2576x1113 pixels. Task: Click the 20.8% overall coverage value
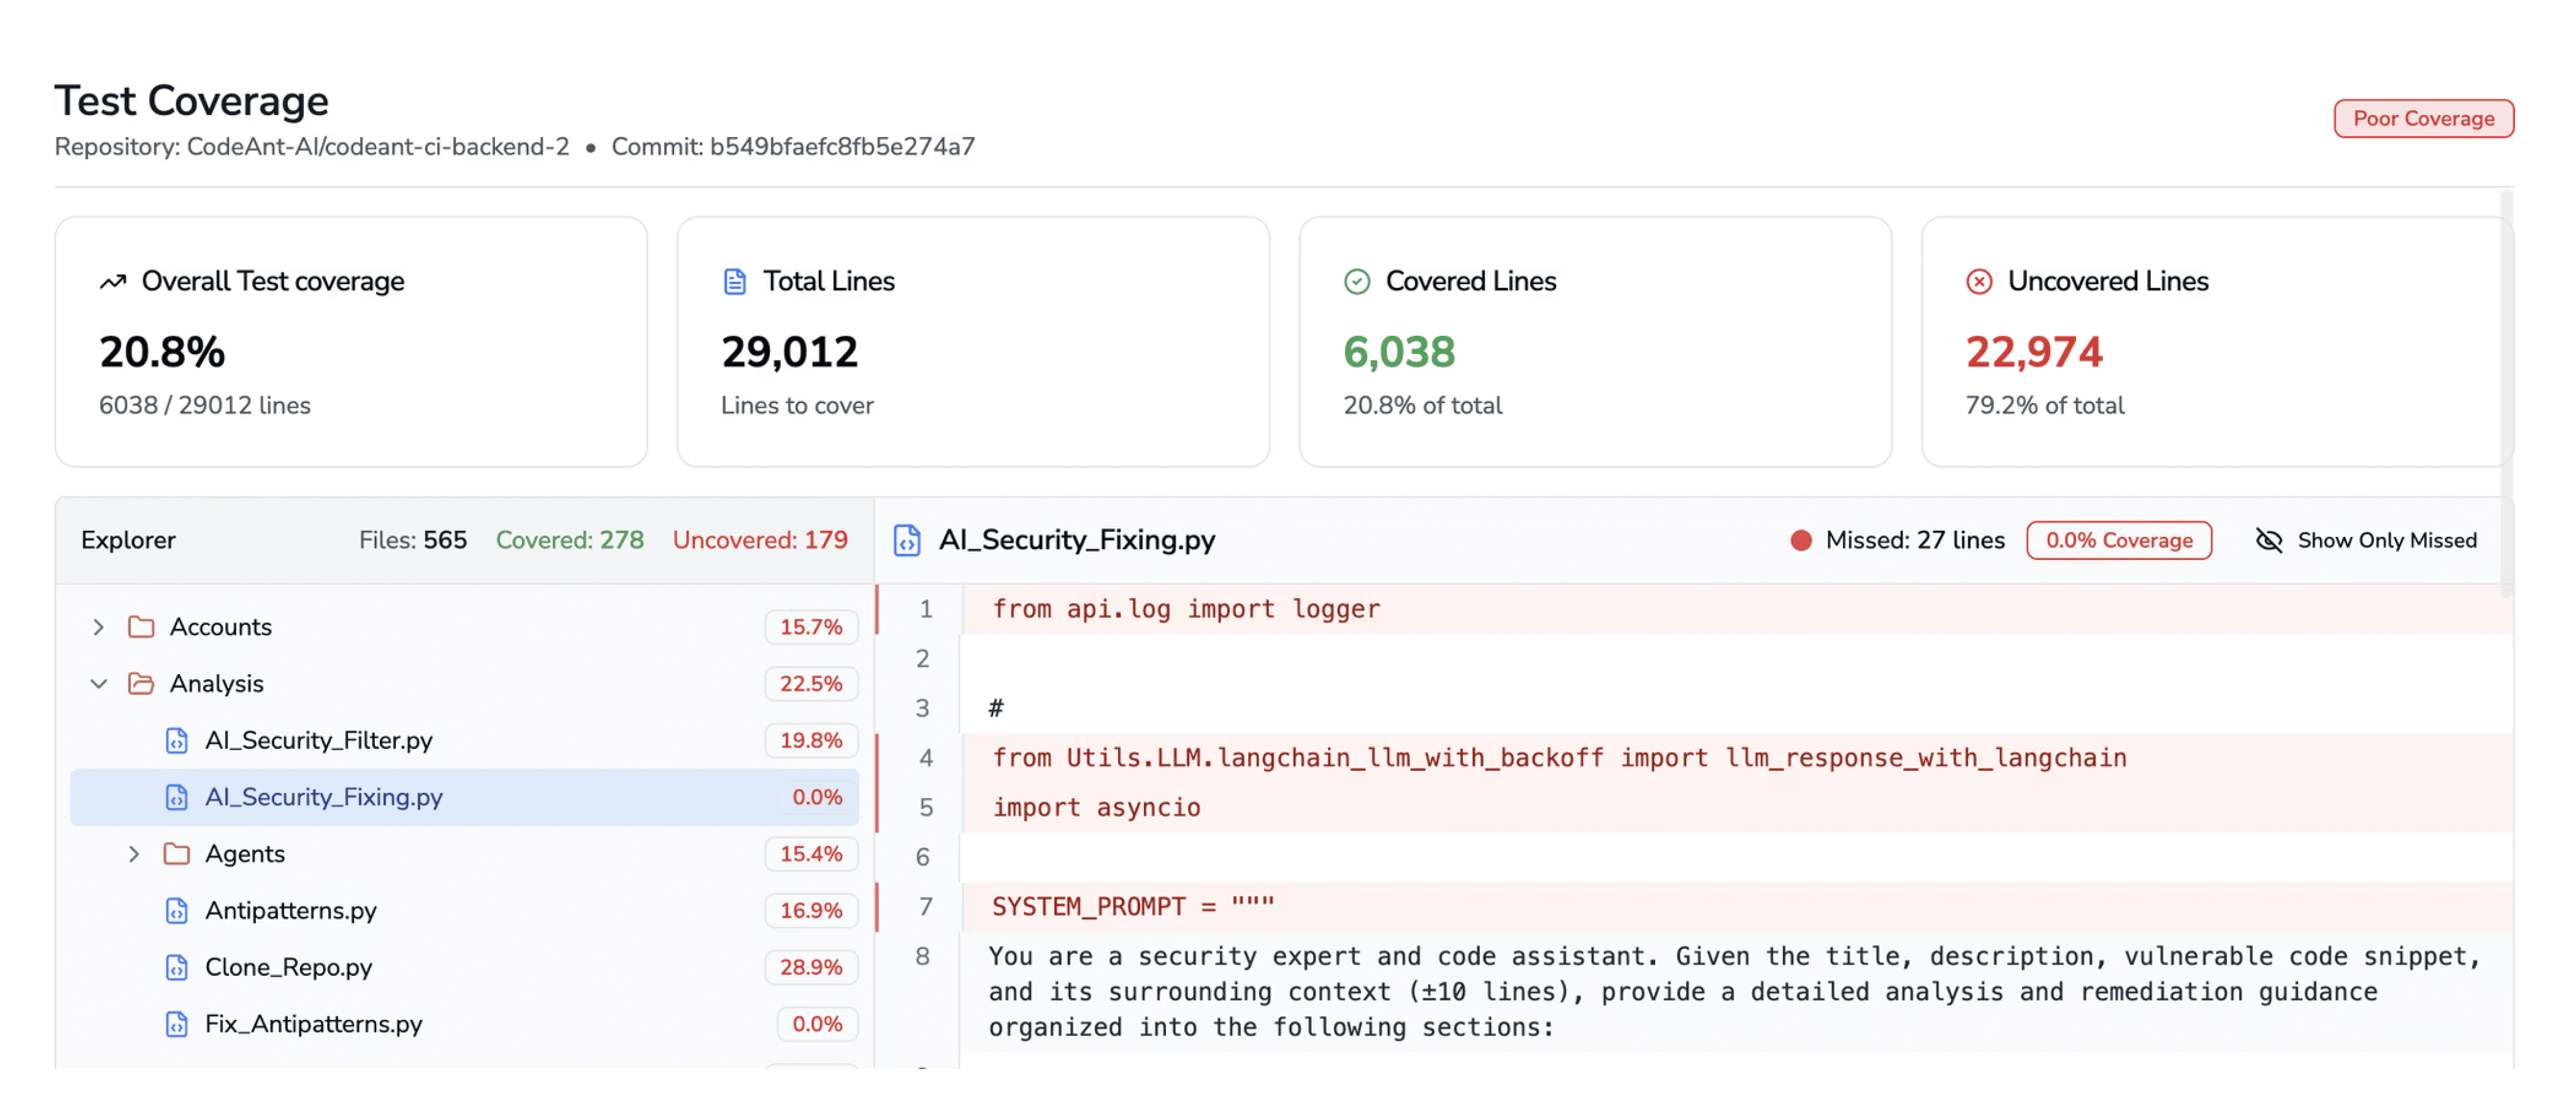click(x=162, y=352)
